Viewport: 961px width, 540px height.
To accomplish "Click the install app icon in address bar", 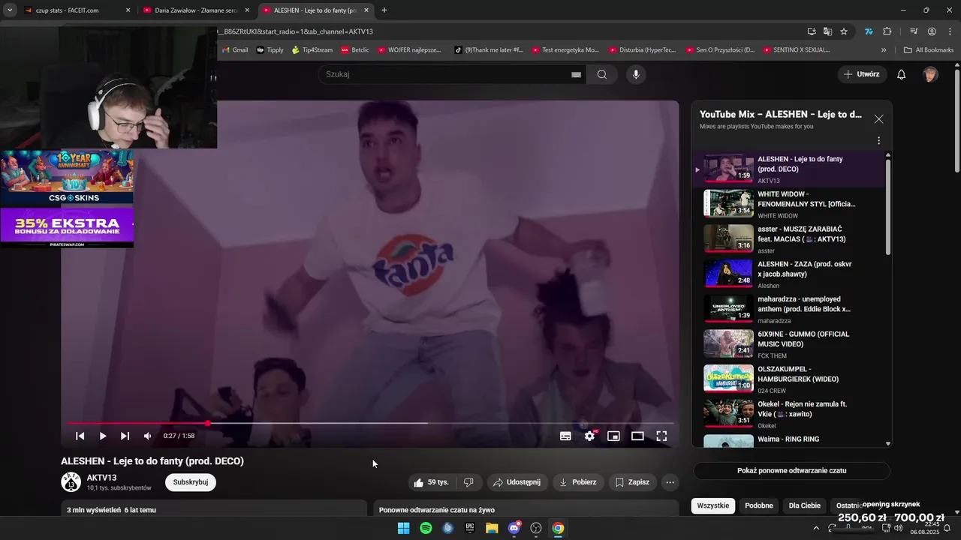I will (x=812, y=31).
